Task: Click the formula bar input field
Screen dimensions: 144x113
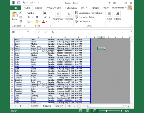Action: [x=93, y=32]
